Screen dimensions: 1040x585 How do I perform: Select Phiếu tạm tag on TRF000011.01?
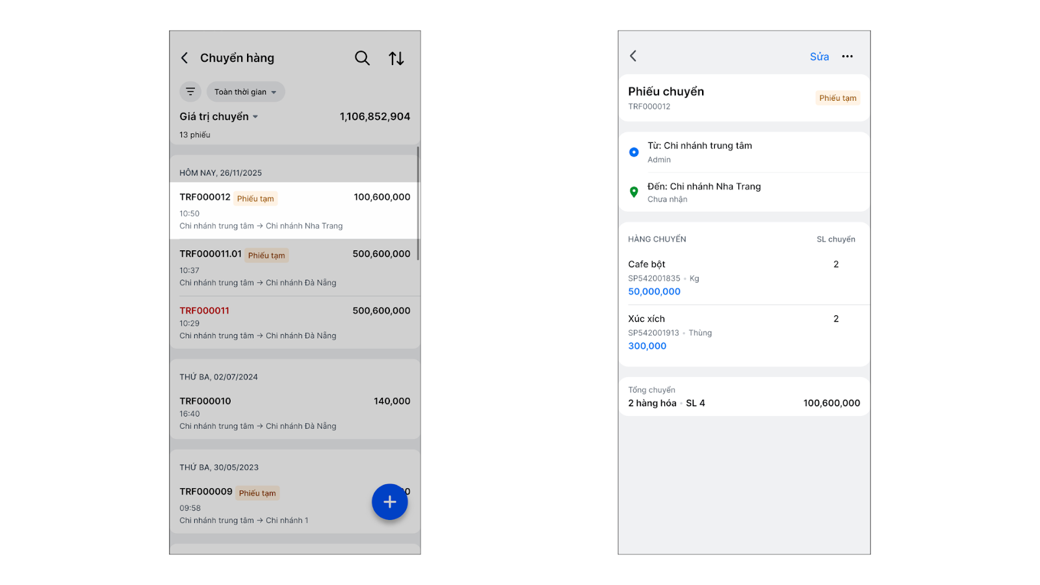point(266,255)
